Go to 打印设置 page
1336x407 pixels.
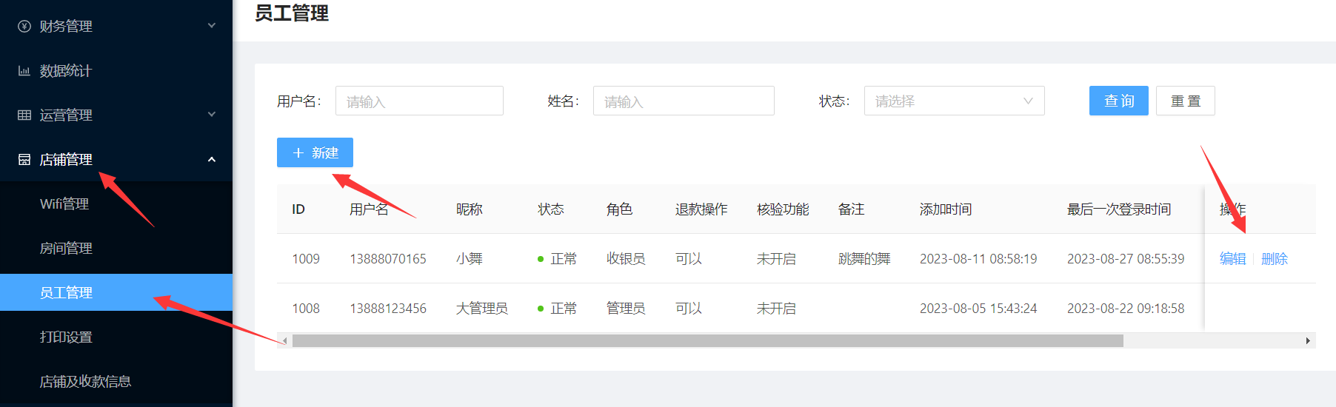coord(66,337)
